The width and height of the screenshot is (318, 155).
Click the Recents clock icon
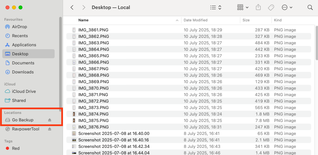point(7,36)
